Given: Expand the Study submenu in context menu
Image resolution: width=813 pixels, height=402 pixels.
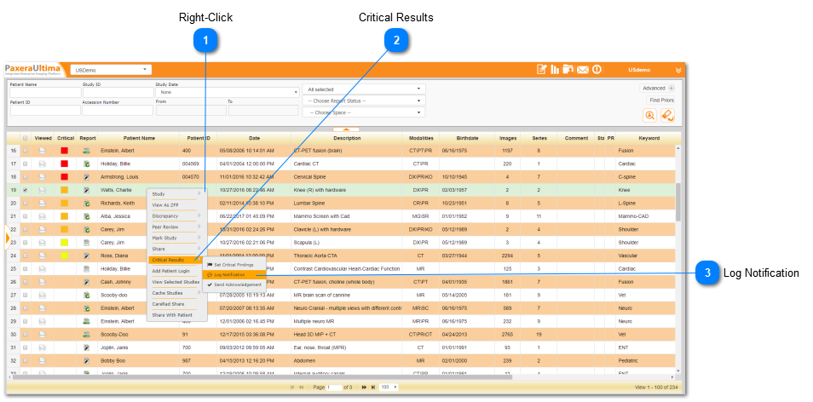Looking at the screenshot, I should coord(176,194).
